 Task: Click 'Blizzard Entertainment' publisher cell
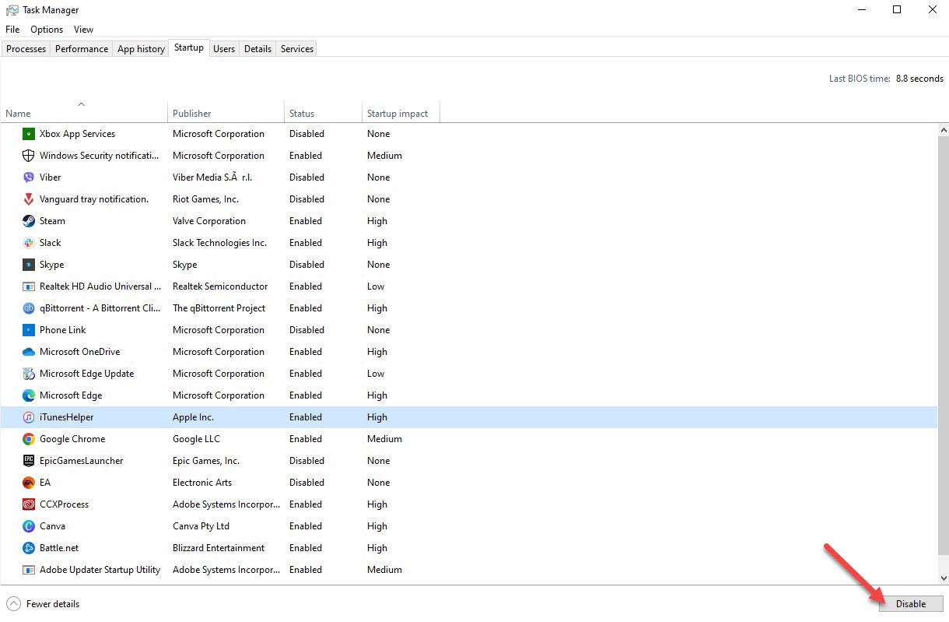coord(219,548)
